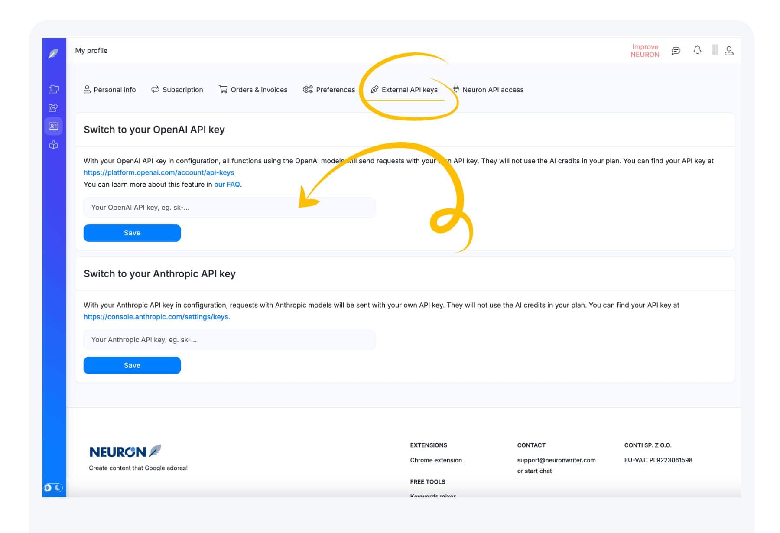
Task: Click 'Create content that Google adores!' tagline
Action: click(x=138, y=468)
